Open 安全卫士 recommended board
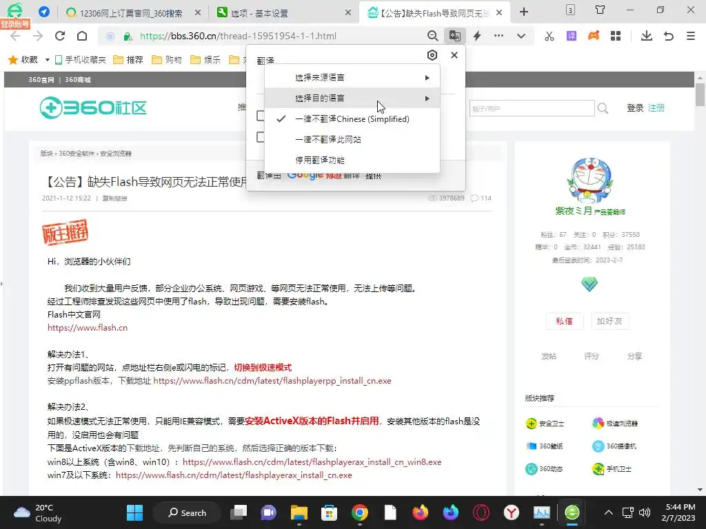The width and height of the screenshot is (706, 529). (545, 424)
